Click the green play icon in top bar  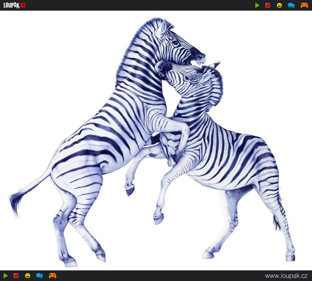pyautogui.click(x=257, y=5)
